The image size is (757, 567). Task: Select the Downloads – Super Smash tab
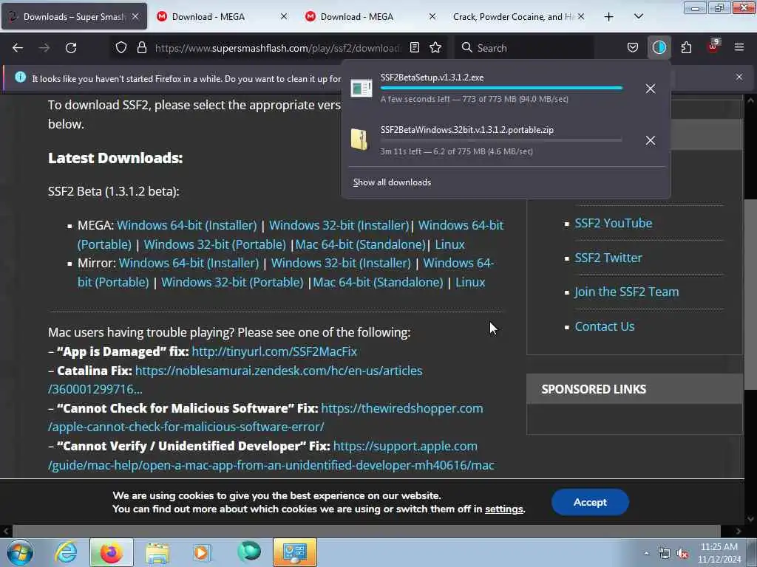pyautogui.click(x=75, y=16)
